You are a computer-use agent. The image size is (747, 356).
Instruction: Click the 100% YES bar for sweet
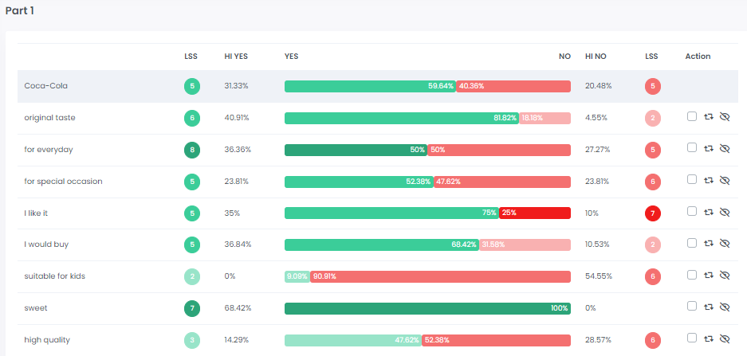coord(427,308)
